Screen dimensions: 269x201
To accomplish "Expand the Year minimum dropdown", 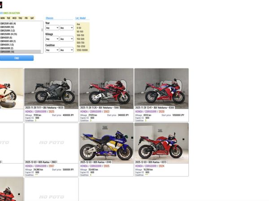I will tap(52, 28).
